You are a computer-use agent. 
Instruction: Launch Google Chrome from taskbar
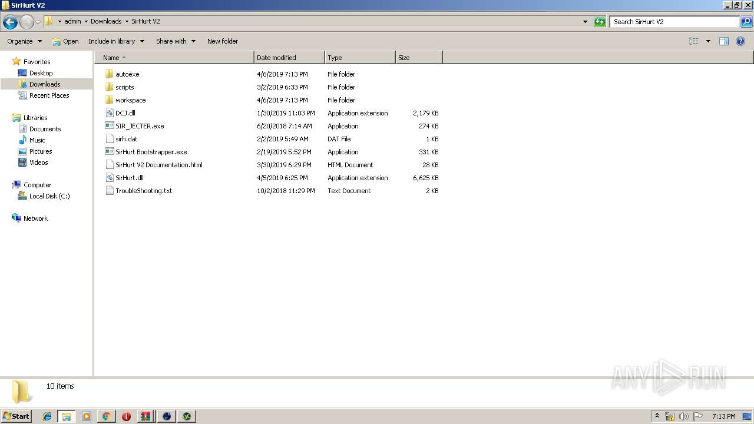click(106, 416)
